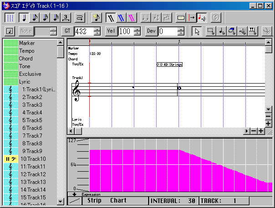Click the score horizontal zoom minus button

(x=254, y=131)
